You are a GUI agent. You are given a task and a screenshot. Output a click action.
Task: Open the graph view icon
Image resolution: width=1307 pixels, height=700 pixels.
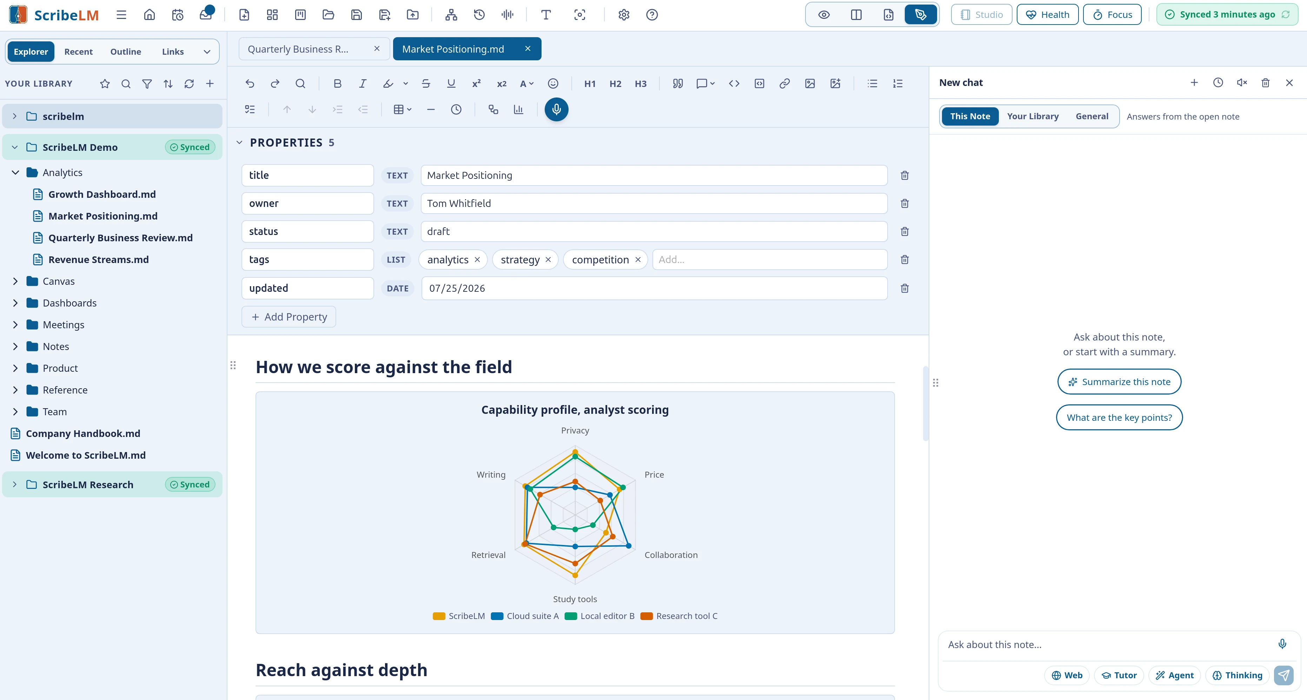point(451,15)
